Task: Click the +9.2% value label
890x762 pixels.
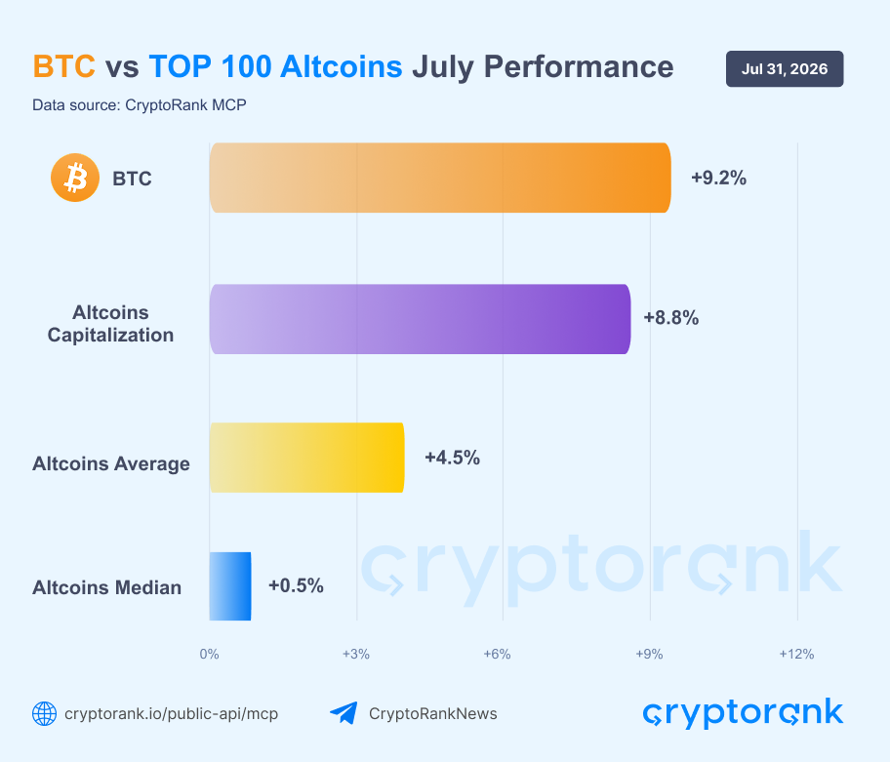Action: click(718, 178)
